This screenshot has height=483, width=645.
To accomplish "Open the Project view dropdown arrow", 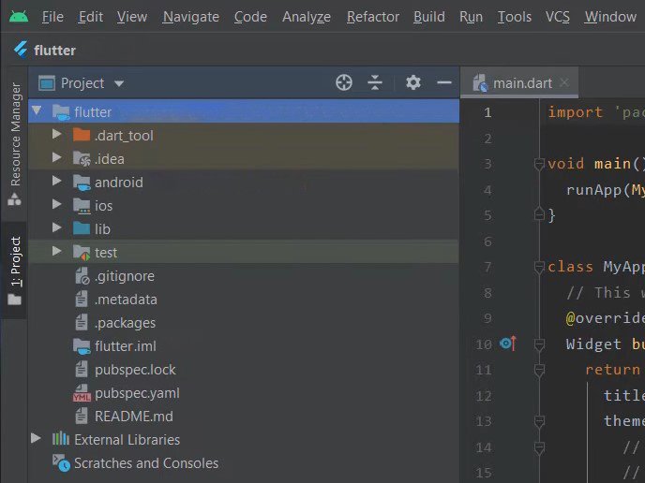I will pos(119,84).
